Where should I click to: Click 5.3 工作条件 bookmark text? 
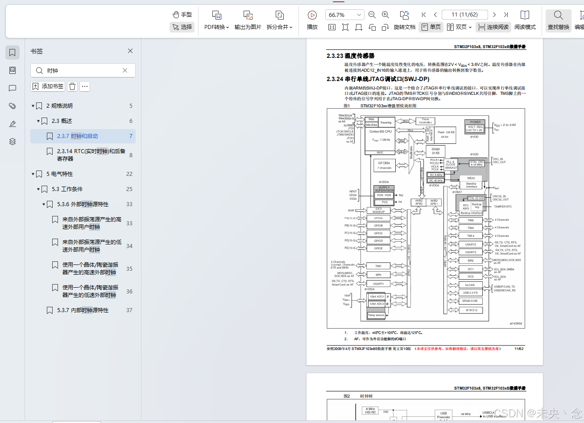(67, 189)
